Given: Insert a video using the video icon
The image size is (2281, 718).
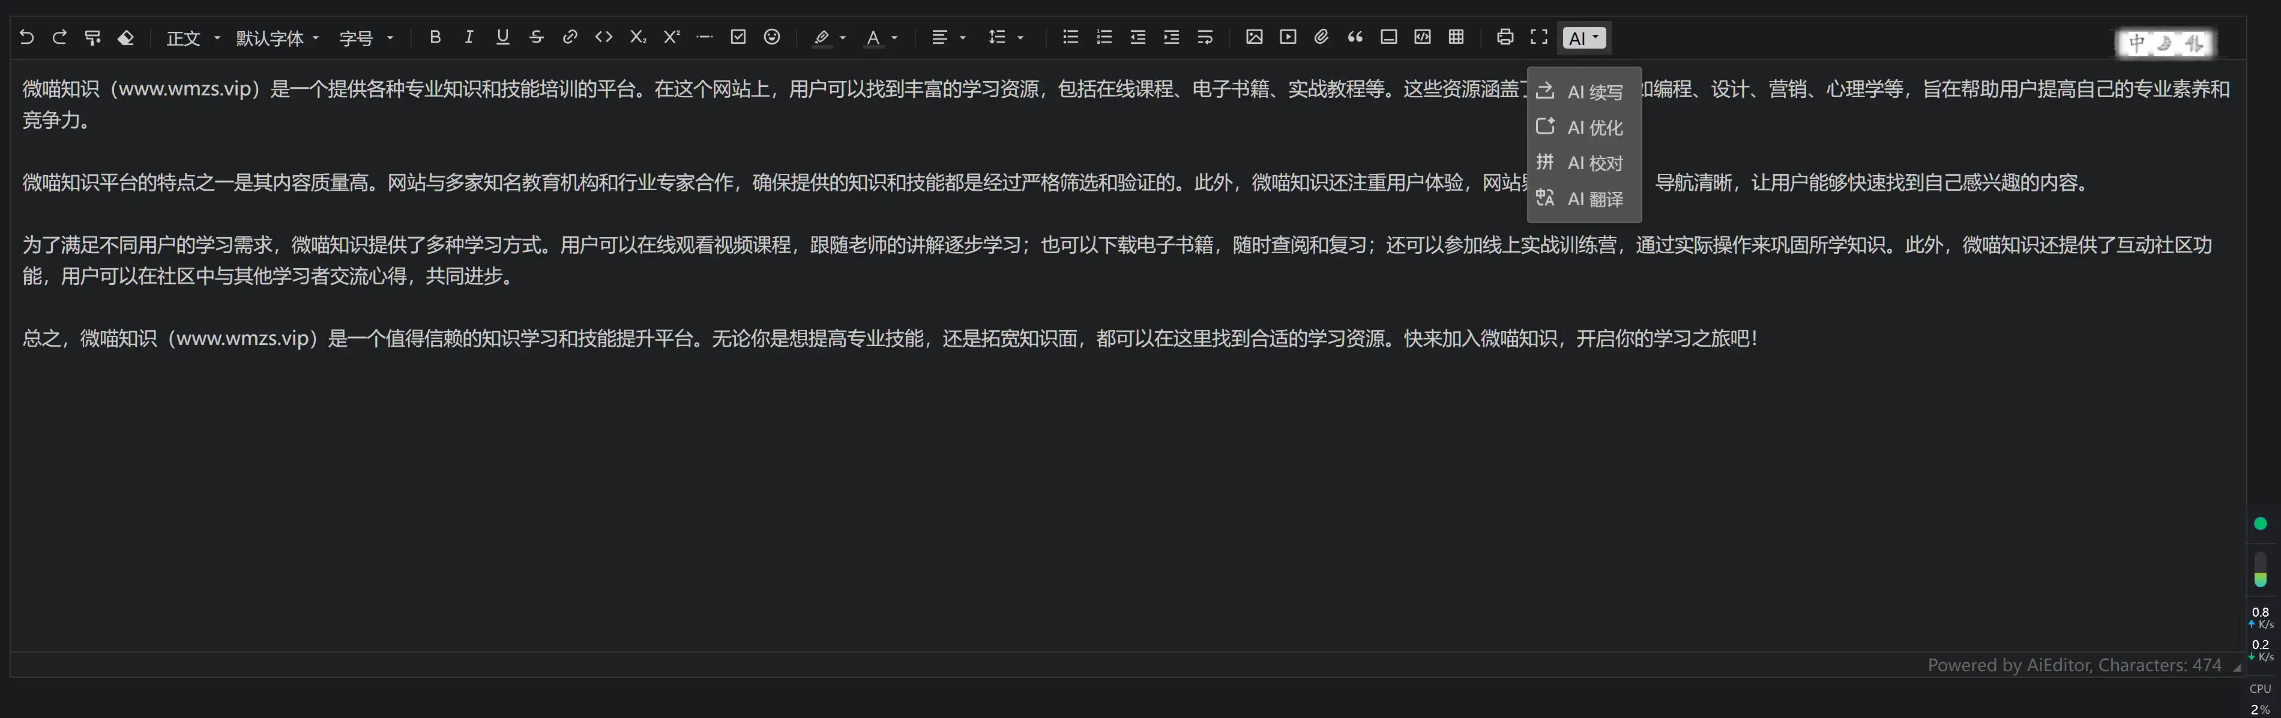Looking at the screenshot, I should tap(1288, 37).
